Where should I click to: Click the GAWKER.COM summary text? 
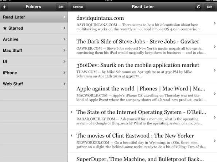tap(141, 51)
